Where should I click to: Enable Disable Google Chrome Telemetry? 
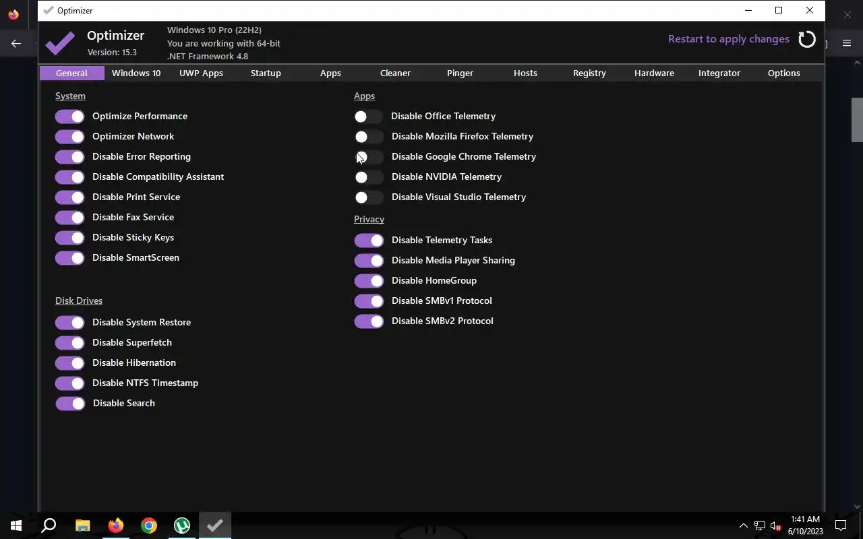pyautogui.click(x=369, y=157)
